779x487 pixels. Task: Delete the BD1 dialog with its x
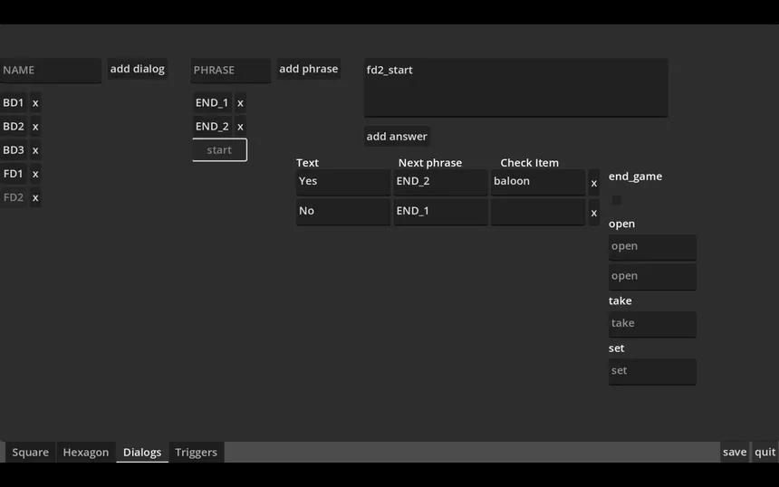click(35, 103)
